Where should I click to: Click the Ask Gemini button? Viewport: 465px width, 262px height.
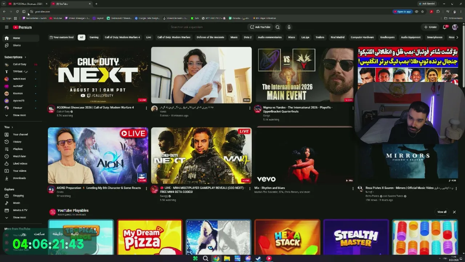pyautogui.click(x=427, y=4)
